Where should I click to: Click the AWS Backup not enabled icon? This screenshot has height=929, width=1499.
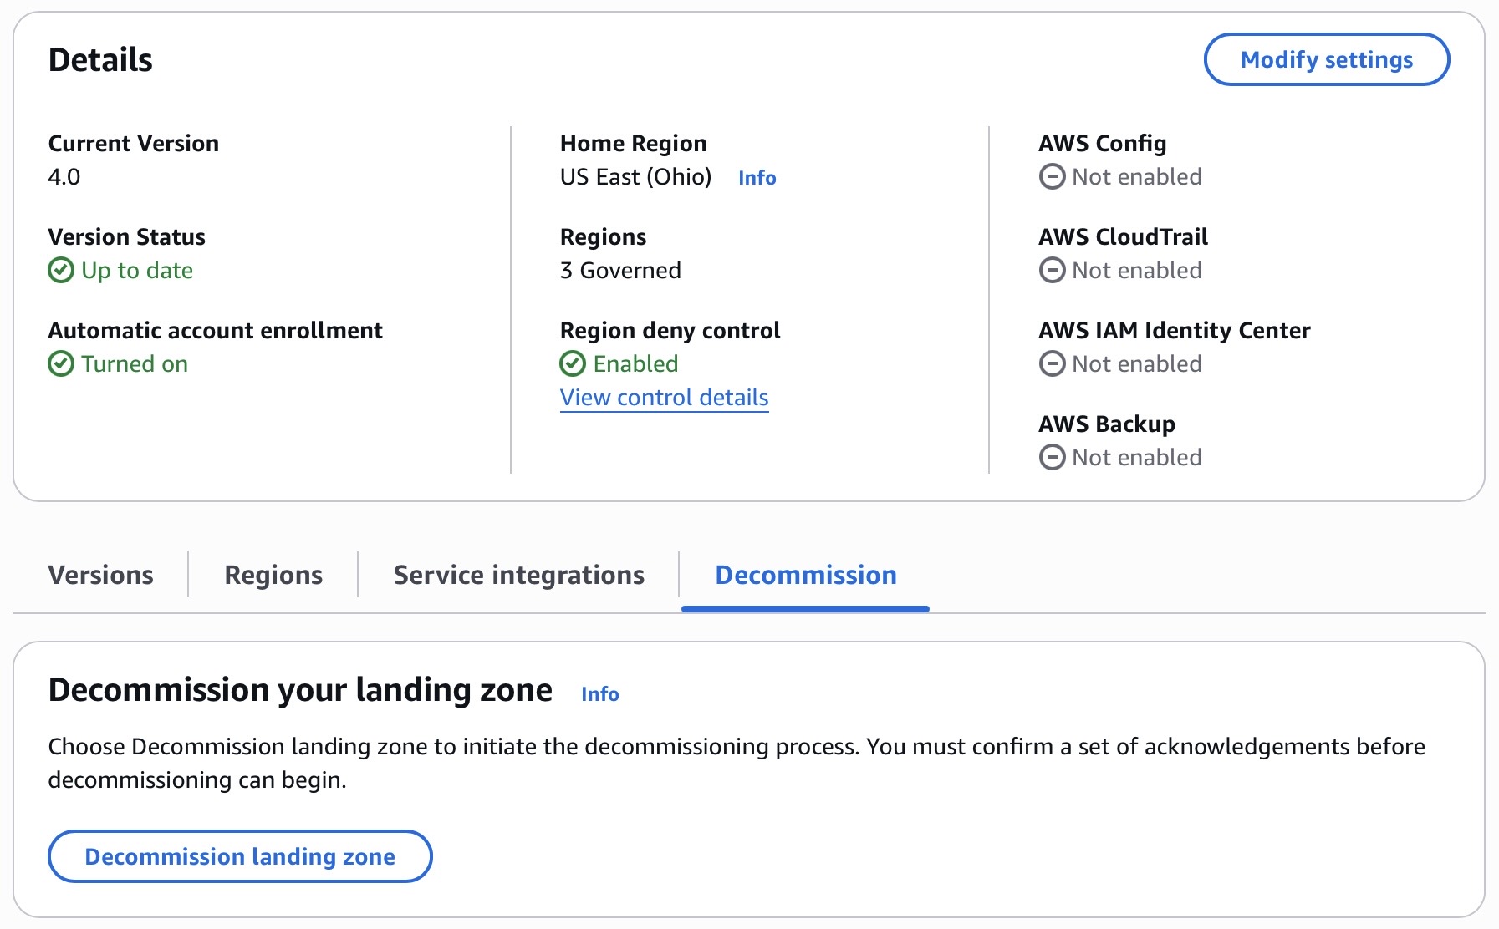pyautogui.click(x=1052, y=458)
